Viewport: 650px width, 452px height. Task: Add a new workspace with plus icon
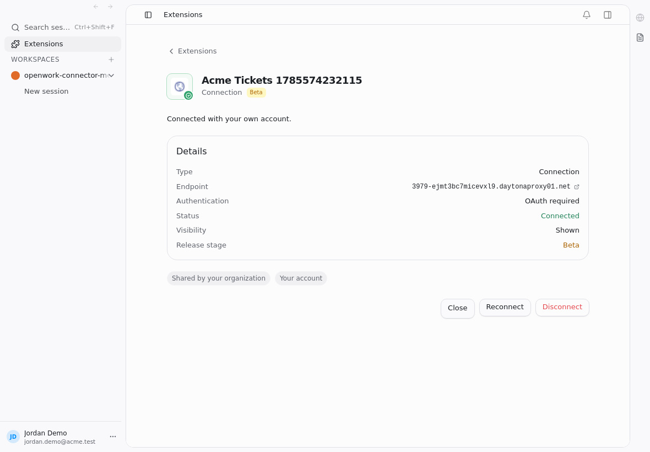pos(111,60)
